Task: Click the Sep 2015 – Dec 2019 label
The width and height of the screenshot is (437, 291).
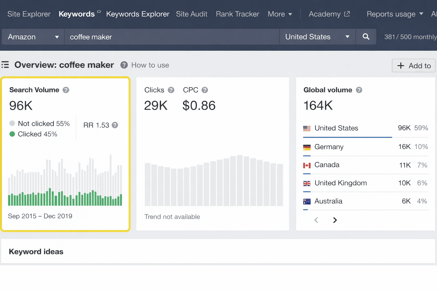Action: pos(40,216)
